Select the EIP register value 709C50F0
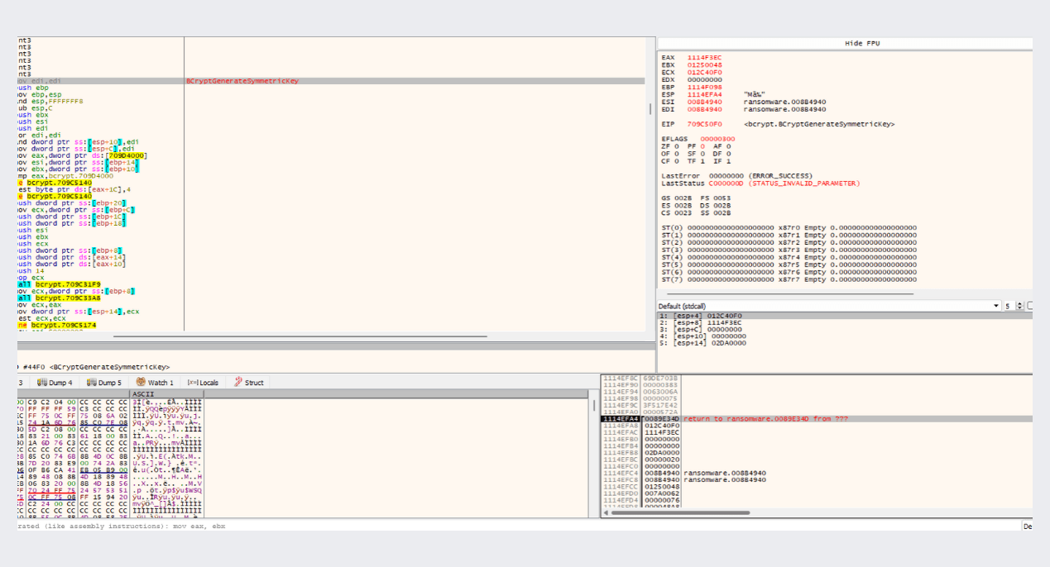 704,124
